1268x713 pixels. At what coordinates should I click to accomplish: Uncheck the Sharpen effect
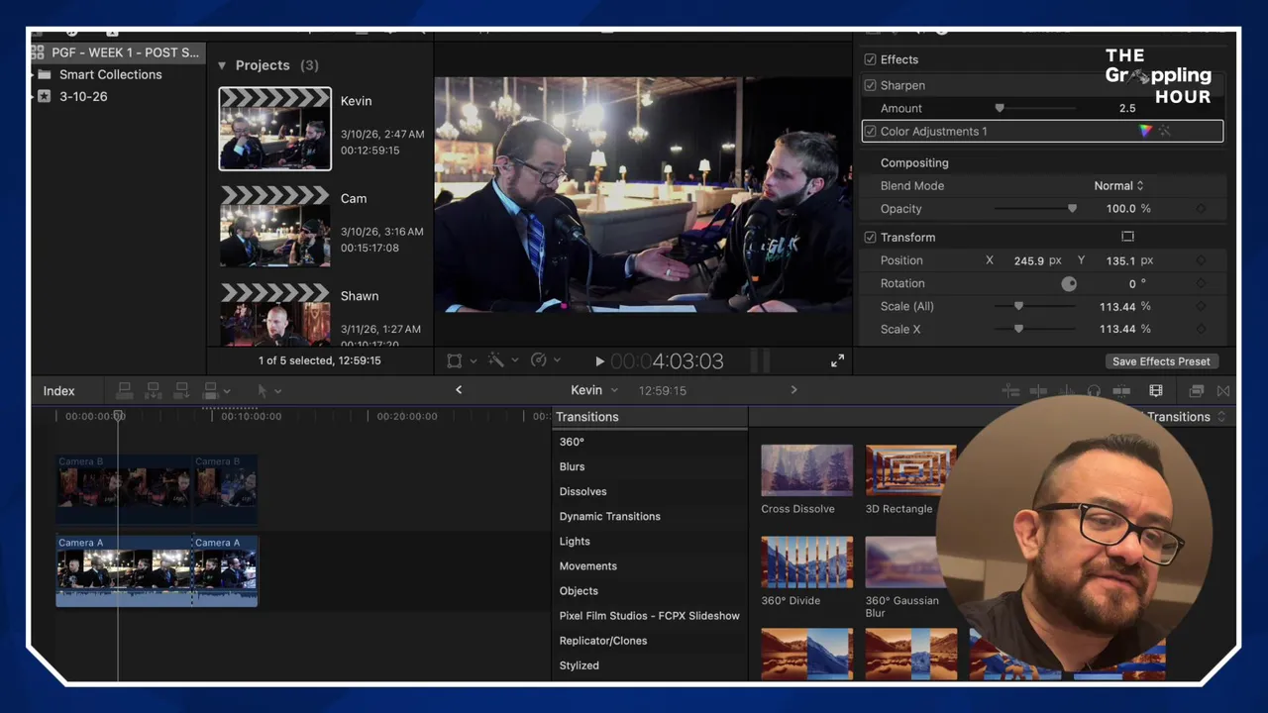tap(870, 85)
